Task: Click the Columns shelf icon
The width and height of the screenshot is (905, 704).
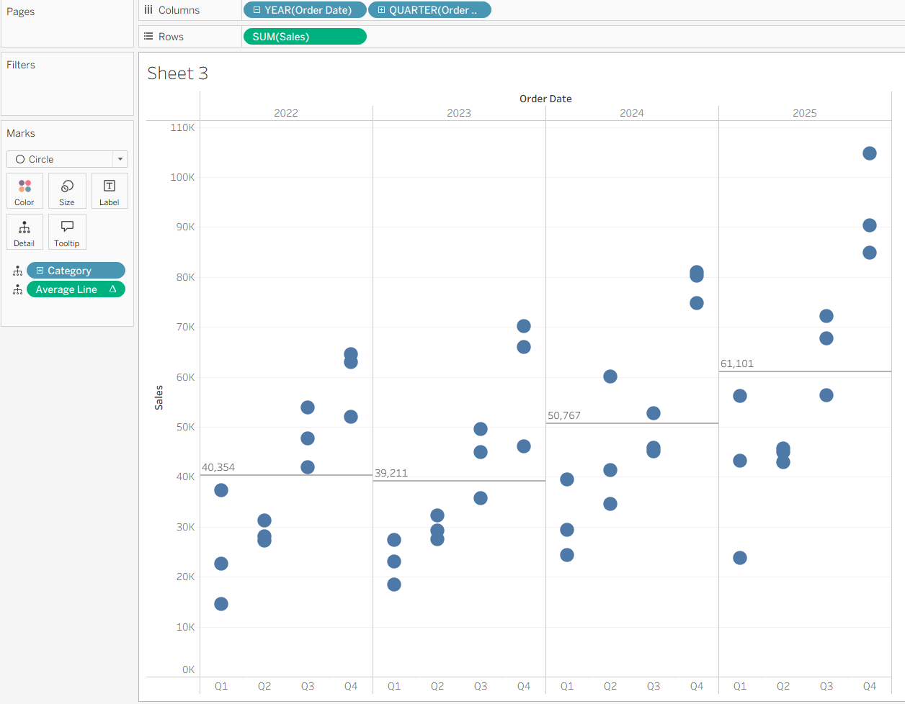Action: [148, 10]
